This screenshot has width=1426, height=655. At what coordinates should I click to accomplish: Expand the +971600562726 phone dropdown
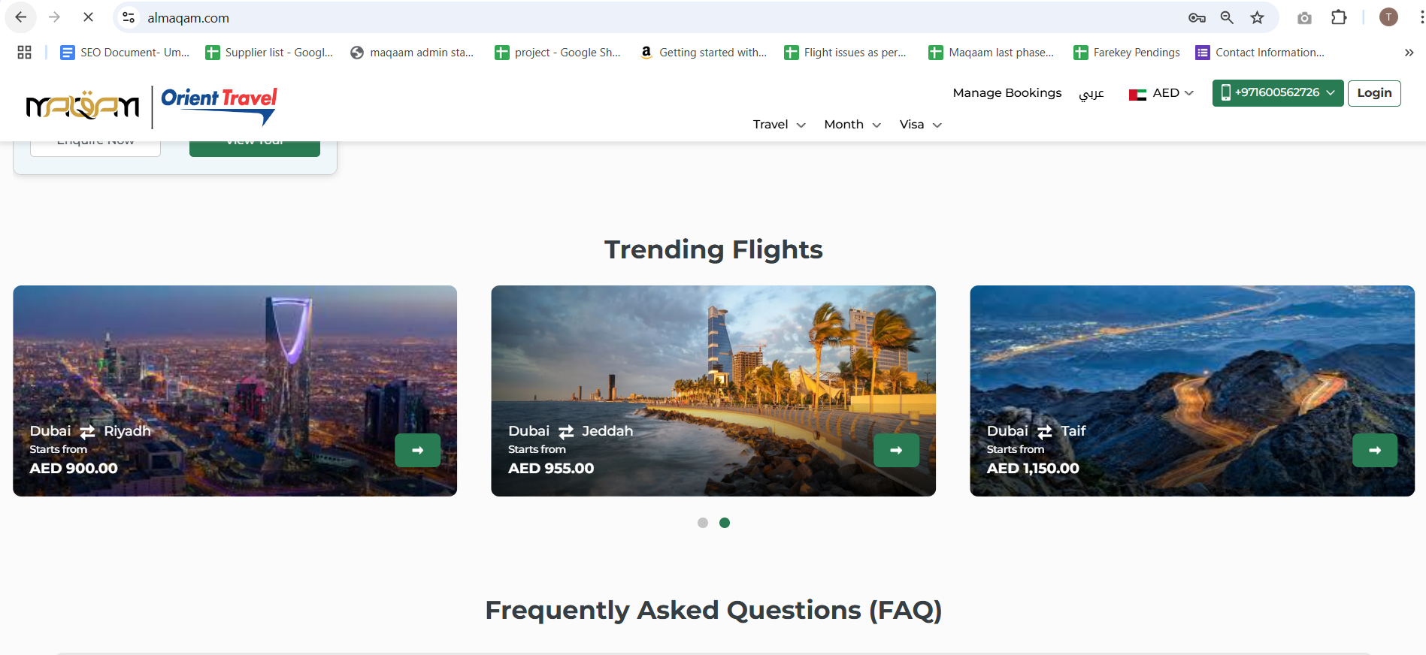(1277, 92)
